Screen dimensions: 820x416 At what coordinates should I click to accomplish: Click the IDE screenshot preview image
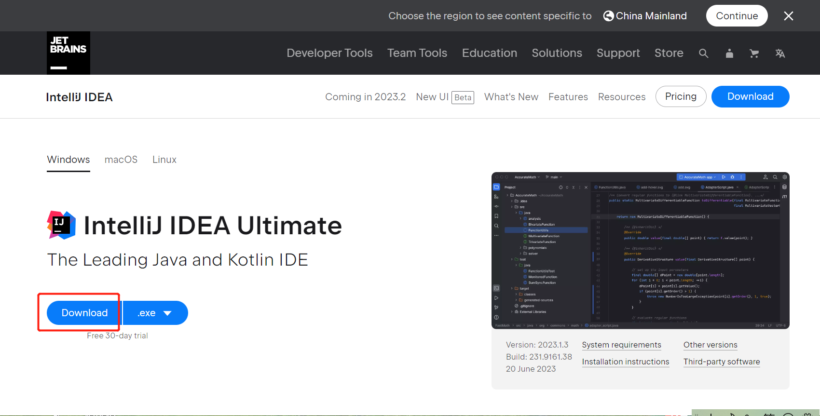[x=641, y=251]
